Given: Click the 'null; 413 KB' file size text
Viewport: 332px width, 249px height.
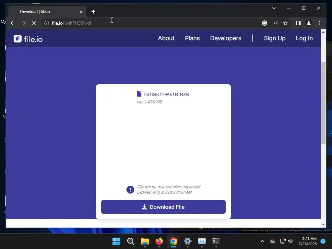Looking at the screenshot, I should pos(149,102).
